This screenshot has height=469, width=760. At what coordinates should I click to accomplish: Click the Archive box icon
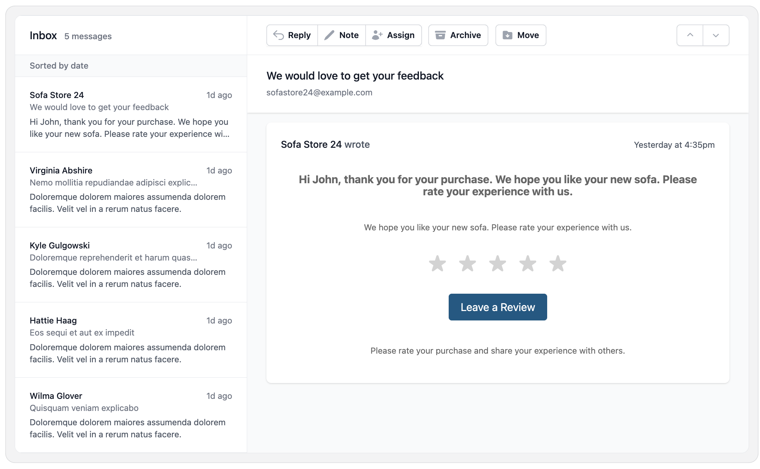click(x=440, y=35)
